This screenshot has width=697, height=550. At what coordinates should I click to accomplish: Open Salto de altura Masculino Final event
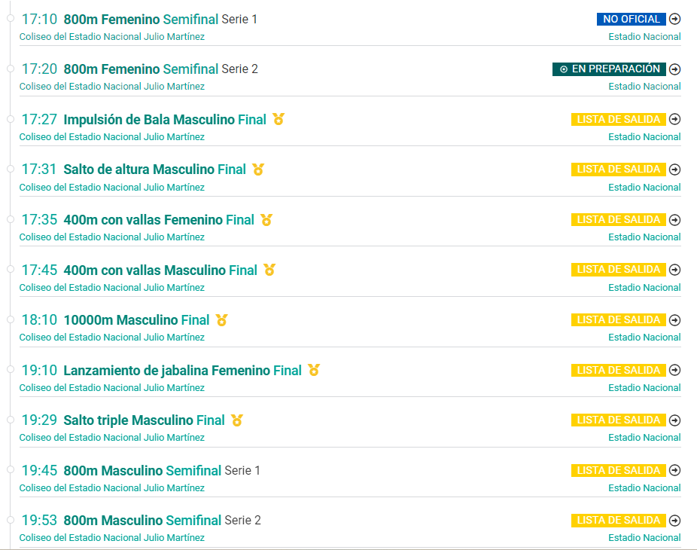pos(155,170)
